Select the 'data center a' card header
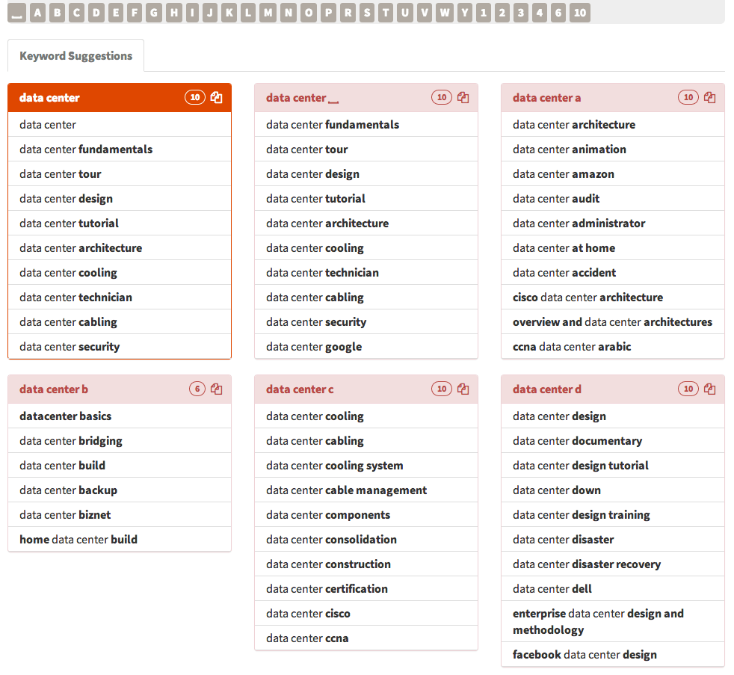The width and height of the screenshot is (734, 675). [613, 97]
